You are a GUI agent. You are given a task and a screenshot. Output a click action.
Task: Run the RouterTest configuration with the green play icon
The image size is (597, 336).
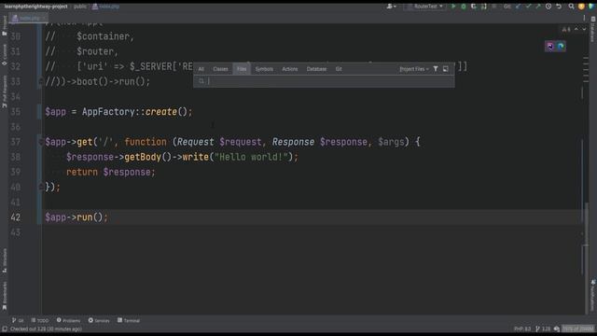[x=453, y=7]
